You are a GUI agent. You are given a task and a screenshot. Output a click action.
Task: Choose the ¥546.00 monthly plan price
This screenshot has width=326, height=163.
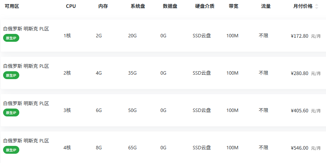tap(299, 148)
